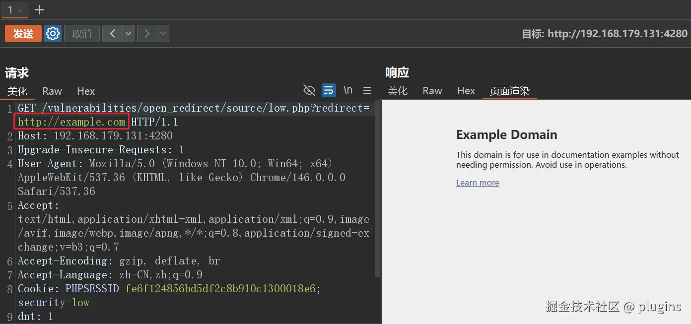
Task: Switch request view to Hex tab
Action: point(86,91)
